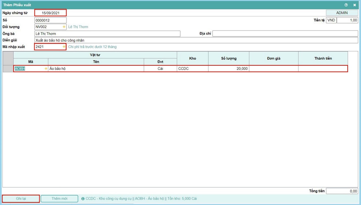Click the empty Đơn giá cell

pos(273,68)
